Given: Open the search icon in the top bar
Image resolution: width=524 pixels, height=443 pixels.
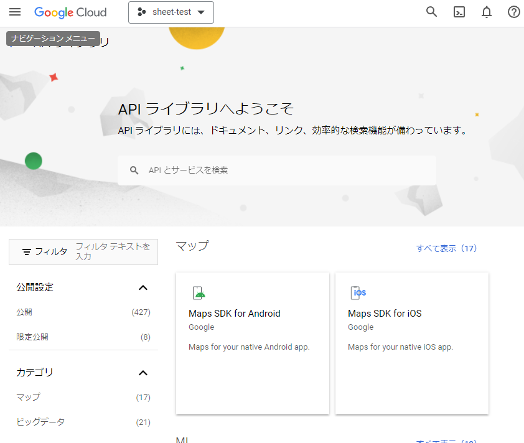Looking at the screenshot, I should (431, 12).
